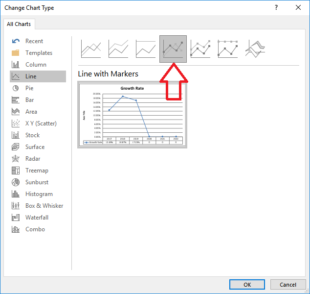This screenshot has width=310, height=294.
Task: Switch to the All Charts tab
Action: tap(19, 24)
